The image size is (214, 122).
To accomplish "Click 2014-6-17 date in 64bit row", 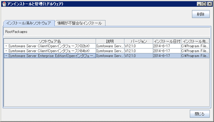I will point(167,51).
